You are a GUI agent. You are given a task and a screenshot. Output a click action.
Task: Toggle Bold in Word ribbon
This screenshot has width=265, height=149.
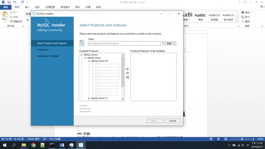pyautogui.click(x=27, y=20)
